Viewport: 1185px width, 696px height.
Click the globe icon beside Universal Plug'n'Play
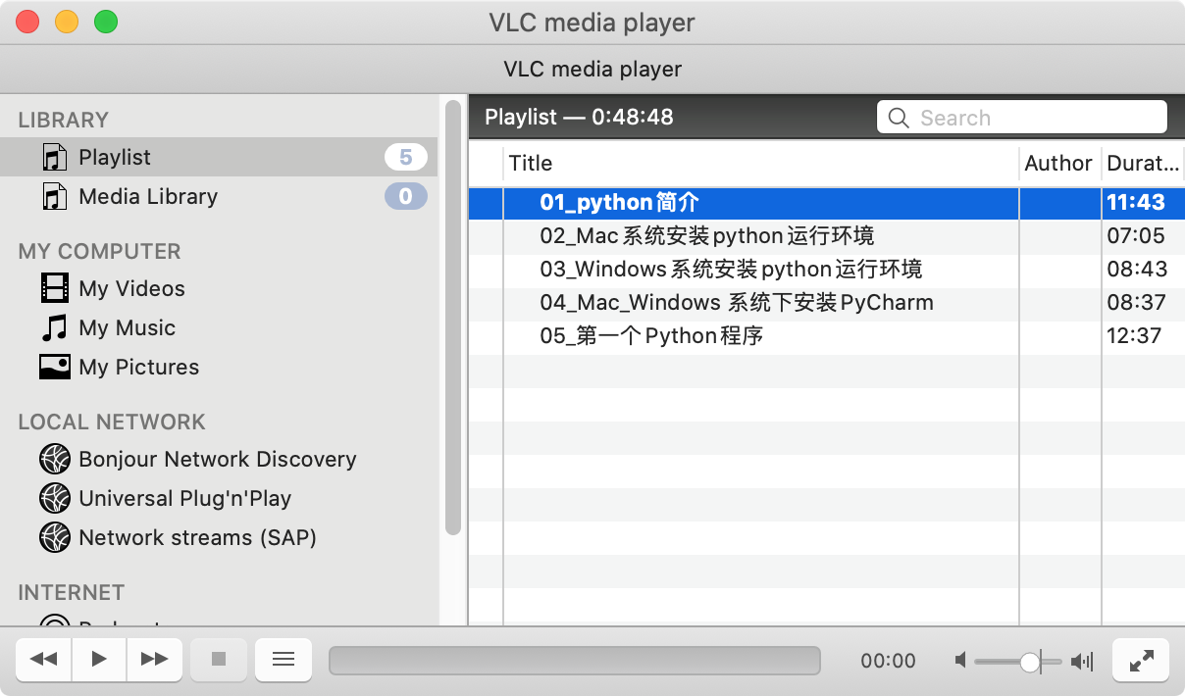(x=54, y=498)
